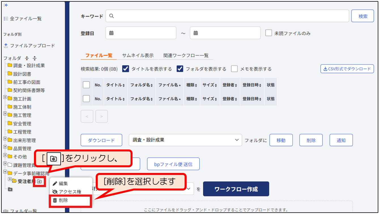Collapse the データ事前確認用 folder node

click(x=5, y=172)
